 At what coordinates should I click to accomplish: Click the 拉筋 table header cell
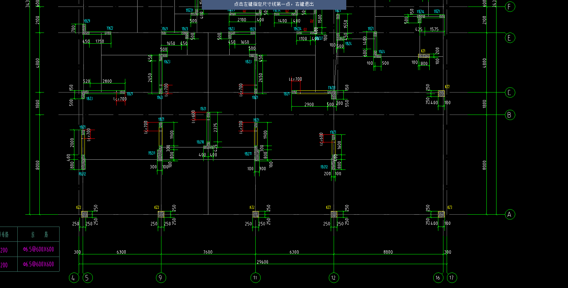[x=39, y=235]
